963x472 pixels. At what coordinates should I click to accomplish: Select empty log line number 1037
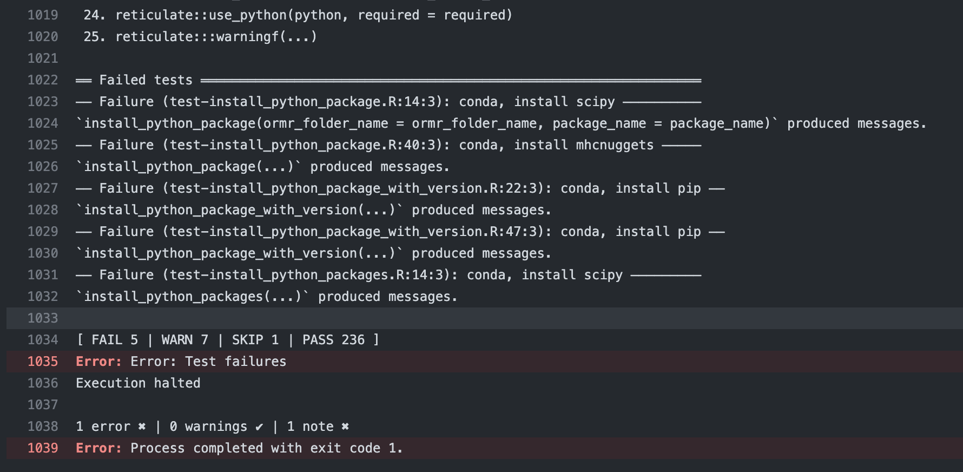(x=43, y=405)
